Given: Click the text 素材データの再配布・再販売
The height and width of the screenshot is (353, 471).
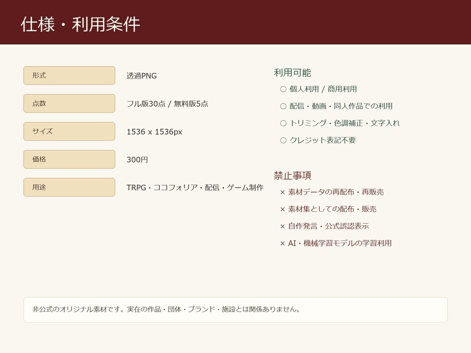Looking at the screenshot, I should click(x=336, y=192).
